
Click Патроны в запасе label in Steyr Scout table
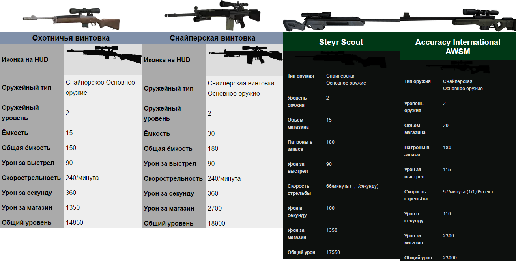coord(300,146)
